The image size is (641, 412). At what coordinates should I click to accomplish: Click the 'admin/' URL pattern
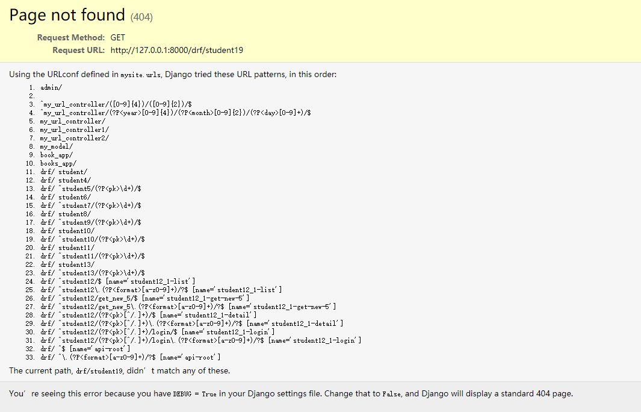[x=51, y=87]
